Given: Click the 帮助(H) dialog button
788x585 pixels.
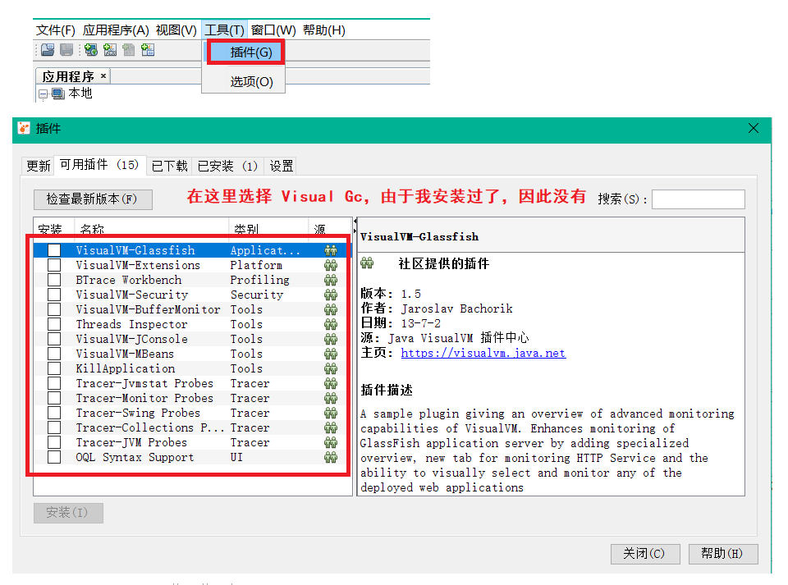Looking at the screenshot, I should tap(722, 554).
